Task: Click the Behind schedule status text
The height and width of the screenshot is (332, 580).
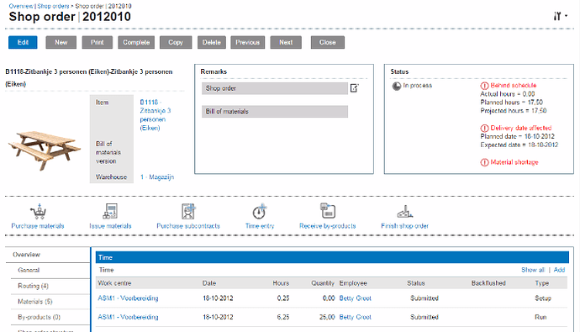Action: tap(514, 86)
